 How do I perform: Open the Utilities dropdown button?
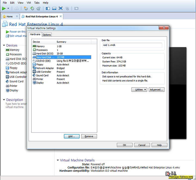[x=139, y=90]
